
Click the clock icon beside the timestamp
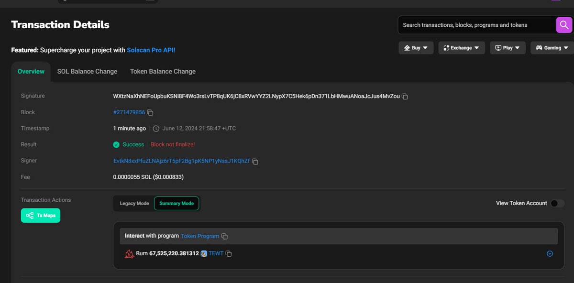click(x=156, y=129)
